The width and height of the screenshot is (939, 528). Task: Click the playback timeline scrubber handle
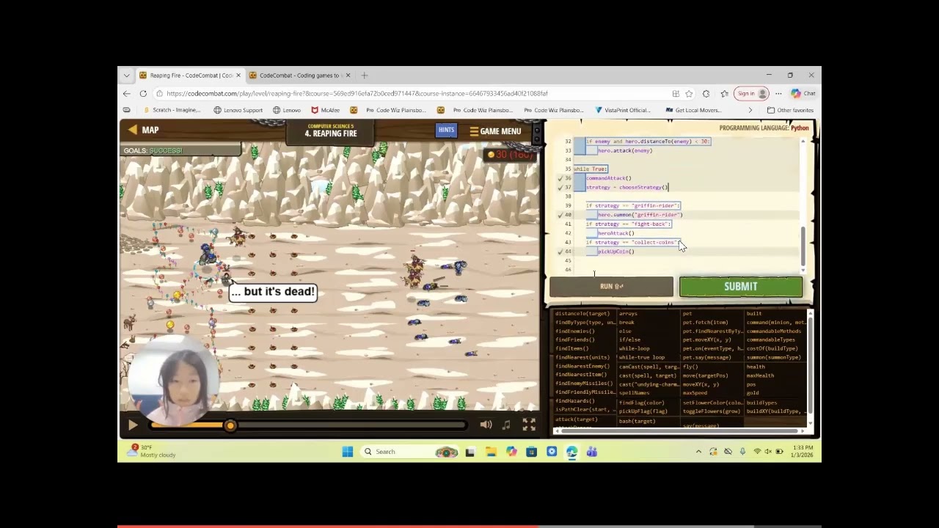pyautogui.click(x=230, y=425)
